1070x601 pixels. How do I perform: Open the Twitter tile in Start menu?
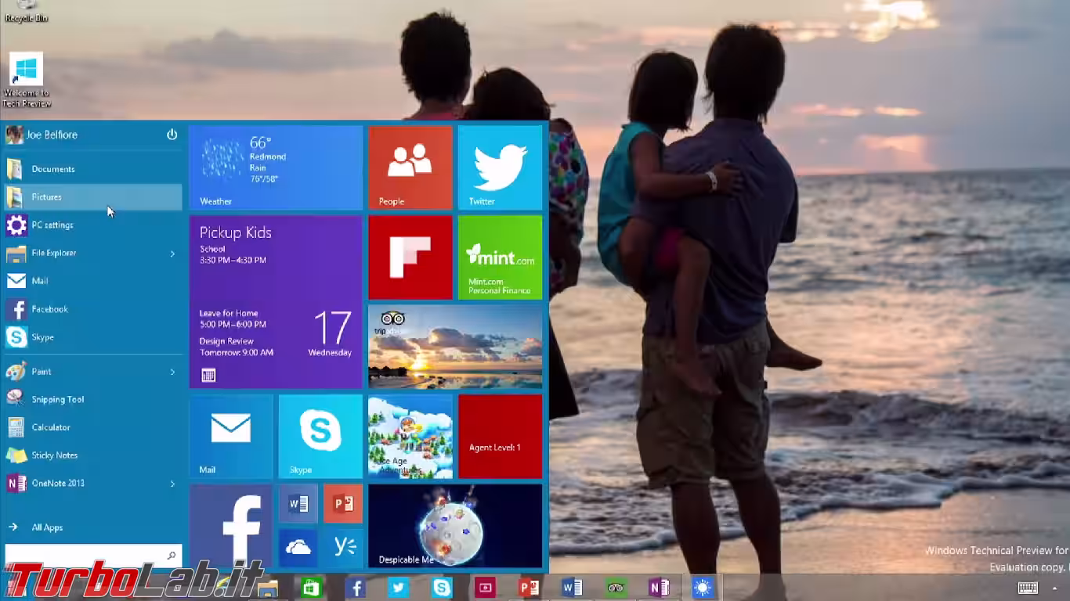pyautogui.click(x=500, y=167)
